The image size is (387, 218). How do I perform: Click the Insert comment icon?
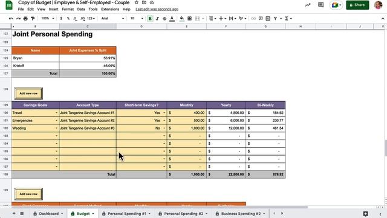(x=261, y=19)
